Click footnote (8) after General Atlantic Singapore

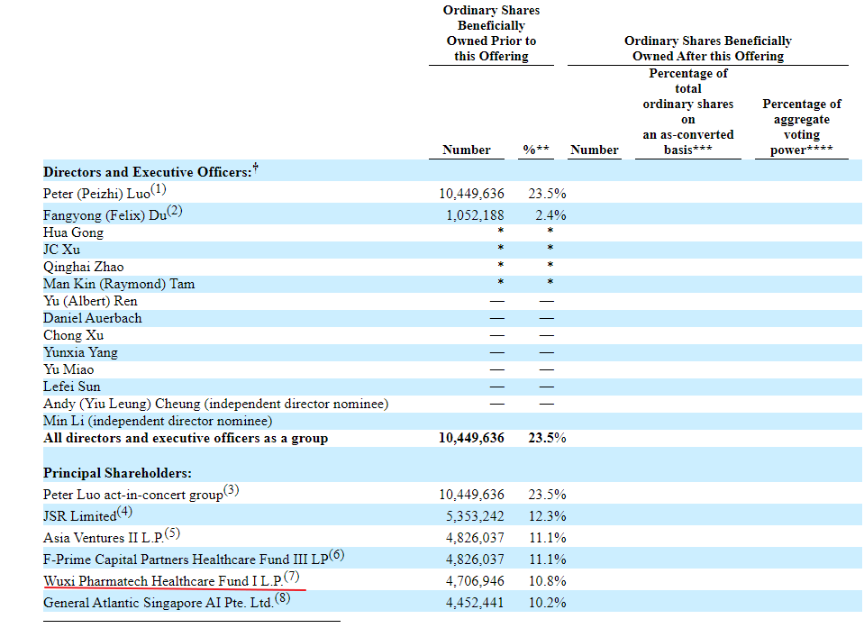click(x=282, y=598)
